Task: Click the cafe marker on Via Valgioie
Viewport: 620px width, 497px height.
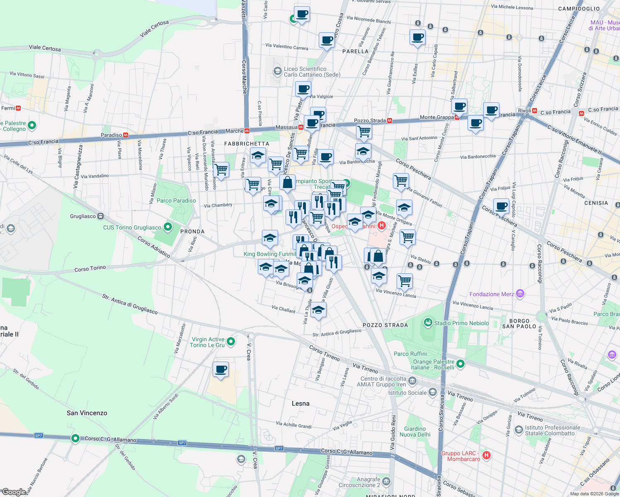Action: pyautogui.click(x=303, y=89)
